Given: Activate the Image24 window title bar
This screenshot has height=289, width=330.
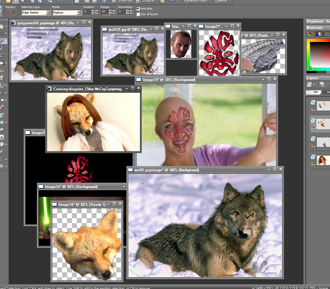Looking at the screenshot, I should pos(82,186).
